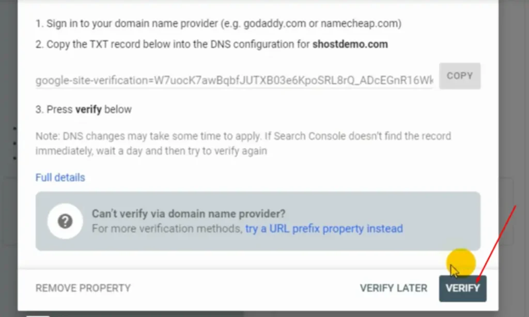
Task: Click the question mark help icon
Action: pos(65,221)
